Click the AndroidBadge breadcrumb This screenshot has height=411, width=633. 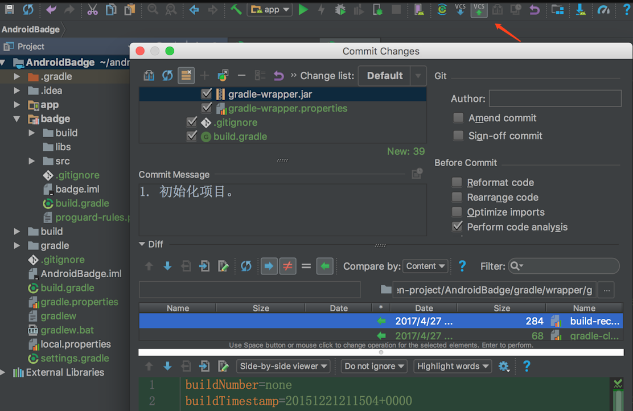31,30
